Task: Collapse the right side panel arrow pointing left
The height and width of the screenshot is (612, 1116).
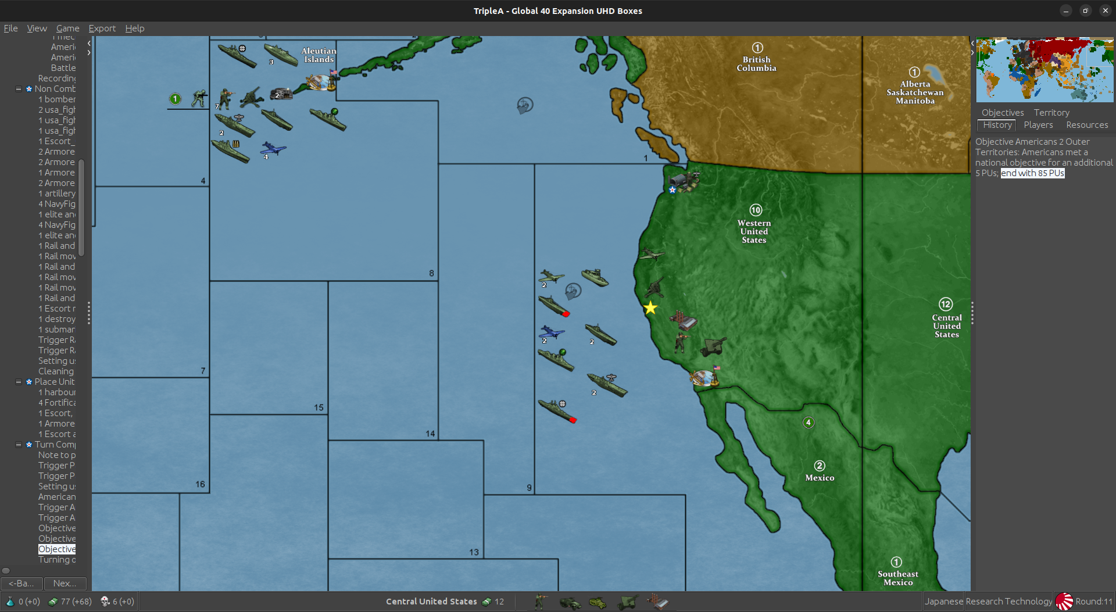Action: click(x=972, y=43)
